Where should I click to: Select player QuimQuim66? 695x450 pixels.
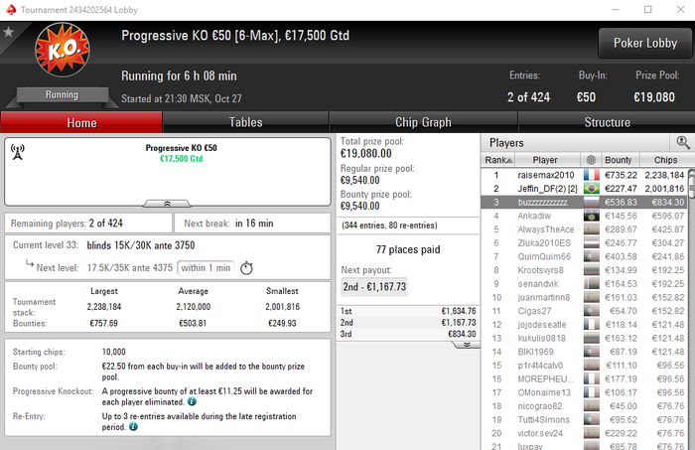544,256
